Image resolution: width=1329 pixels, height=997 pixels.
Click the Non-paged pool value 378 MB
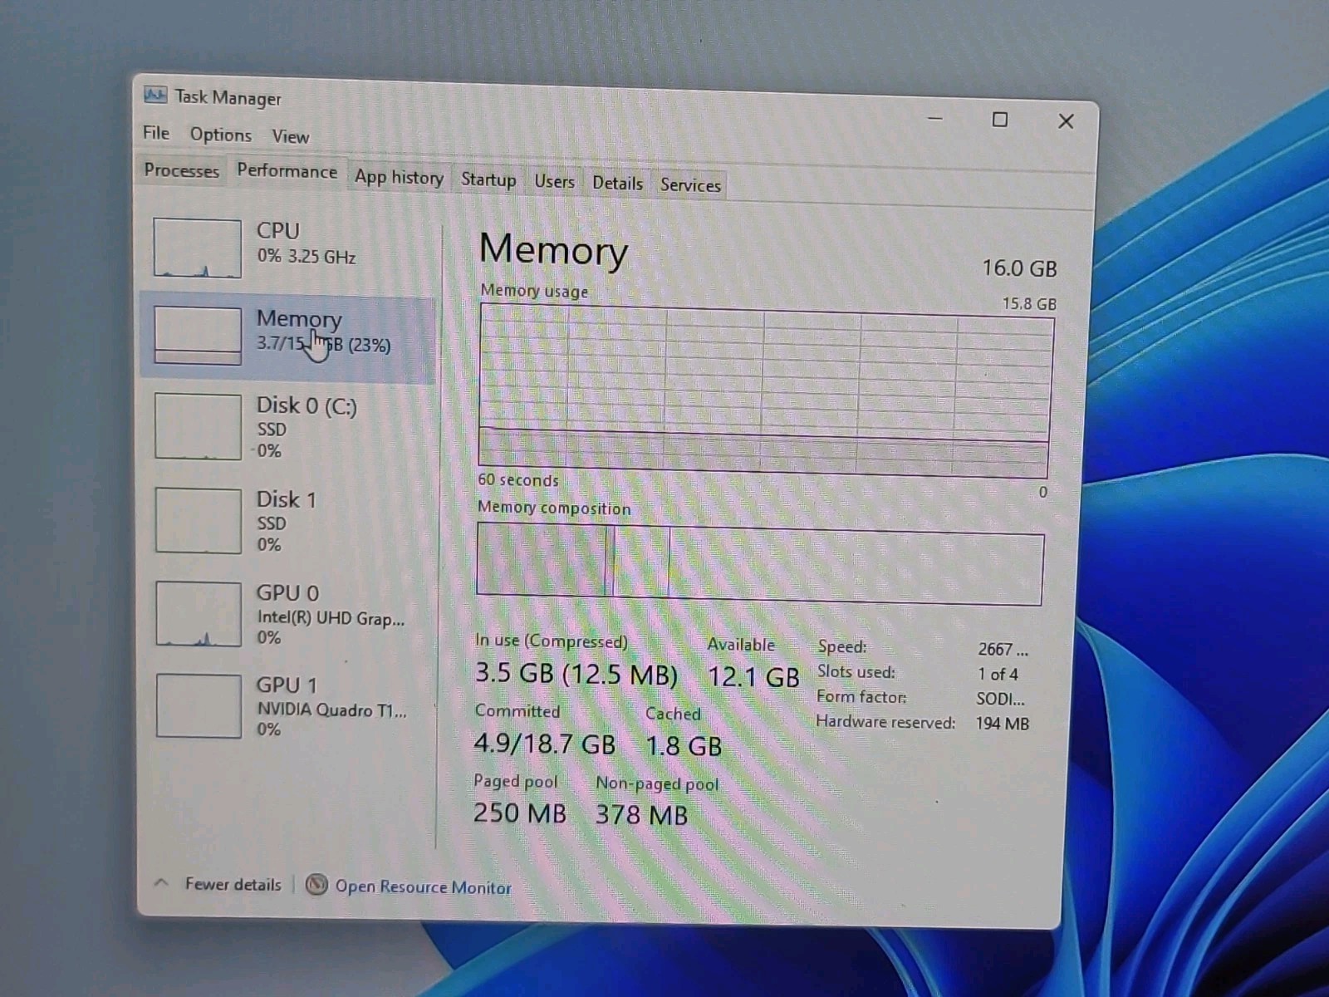641,815
